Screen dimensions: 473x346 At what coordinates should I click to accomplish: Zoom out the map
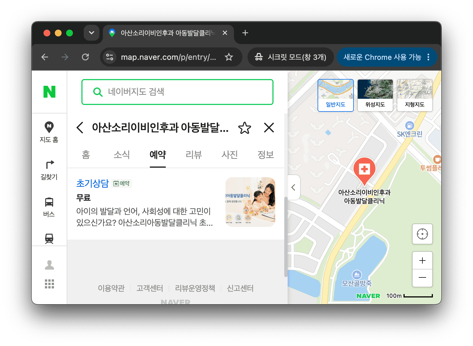(x=422, y=278)
